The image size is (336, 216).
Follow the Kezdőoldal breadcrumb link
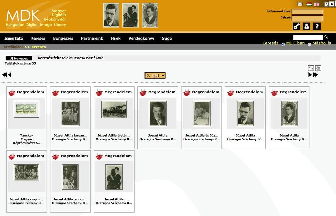(x=13, y=47)
